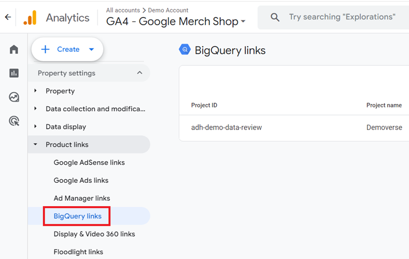The width and height of the screenshot is (409, 259).
Task: Click the Analytics bar chart logo
Action: coord(30,18)
